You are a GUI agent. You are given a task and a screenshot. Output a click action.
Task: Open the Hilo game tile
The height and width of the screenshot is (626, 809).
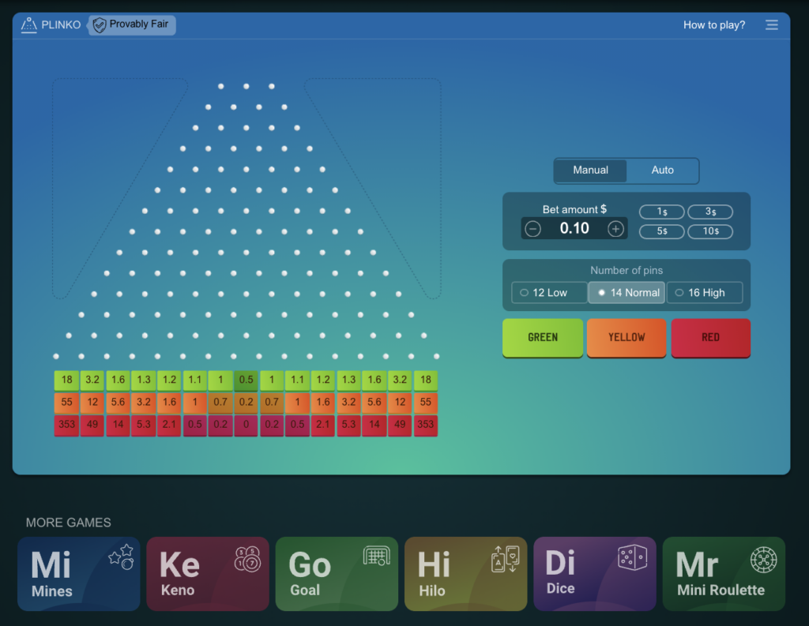[x=466, y=574]
